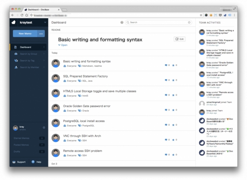Clear the search field with the x icon
The height and width of the screenshot is (180, 247).
(189, 22)
